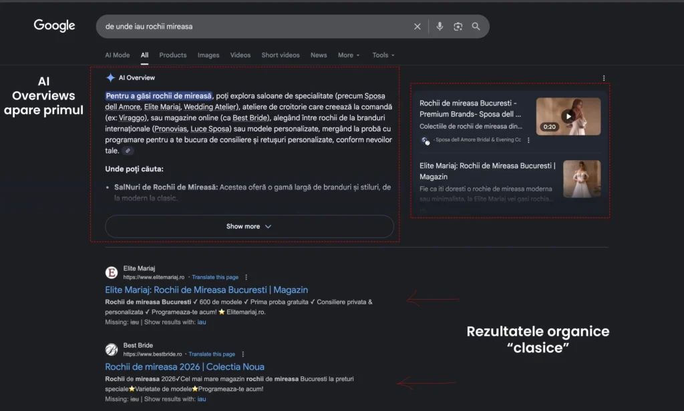Open 'Elite Mariaj: Rochii de Mireasa Bucuresti' result

click(206, 290)
